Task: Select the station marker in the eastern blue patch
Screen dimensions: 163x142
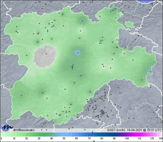Action: (x=151, y=71)
